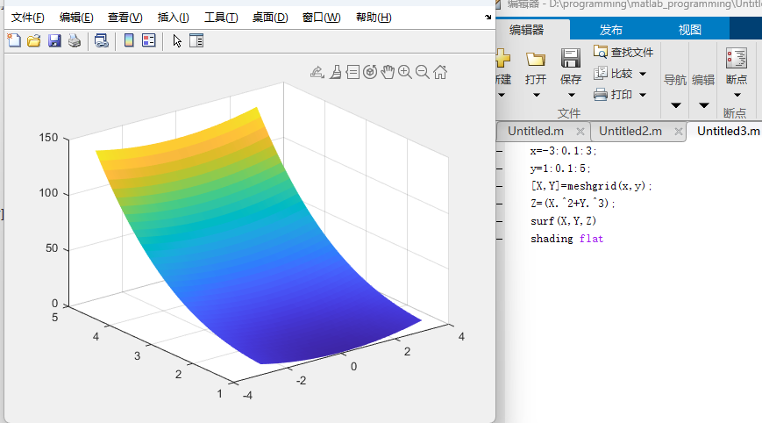Screen dimensions: 762x423
Task: Expand the Save (保存) dropdown arrow
Action: (x=572, y=95)
